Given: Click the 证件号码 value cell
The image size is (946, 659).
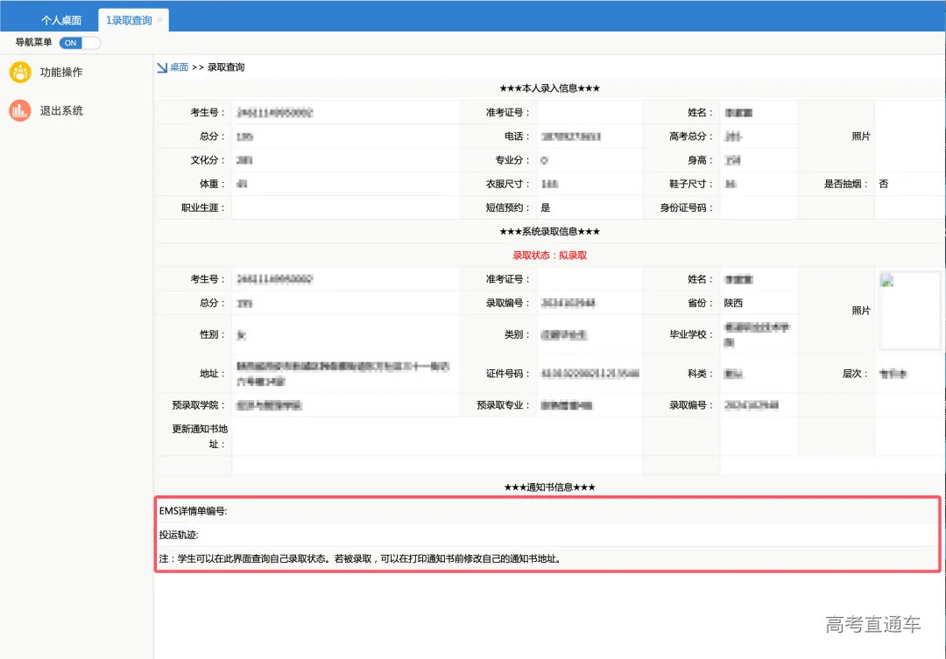Looking at the screenshot, I should click(x=589, y=374).
